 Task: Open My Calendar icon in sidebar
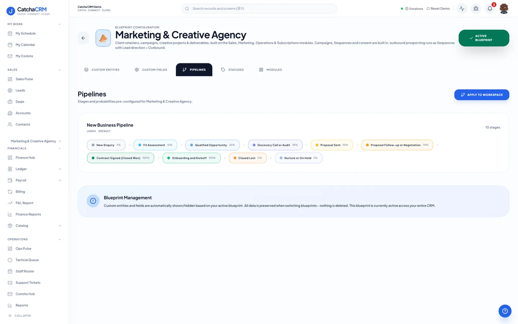10,45
